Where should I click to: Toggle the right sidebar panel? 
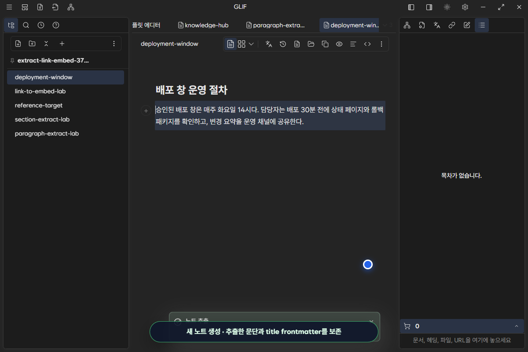[429, 7]
